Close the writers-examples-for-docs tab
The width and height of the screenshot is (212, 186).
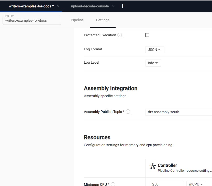tap(58, 6)
